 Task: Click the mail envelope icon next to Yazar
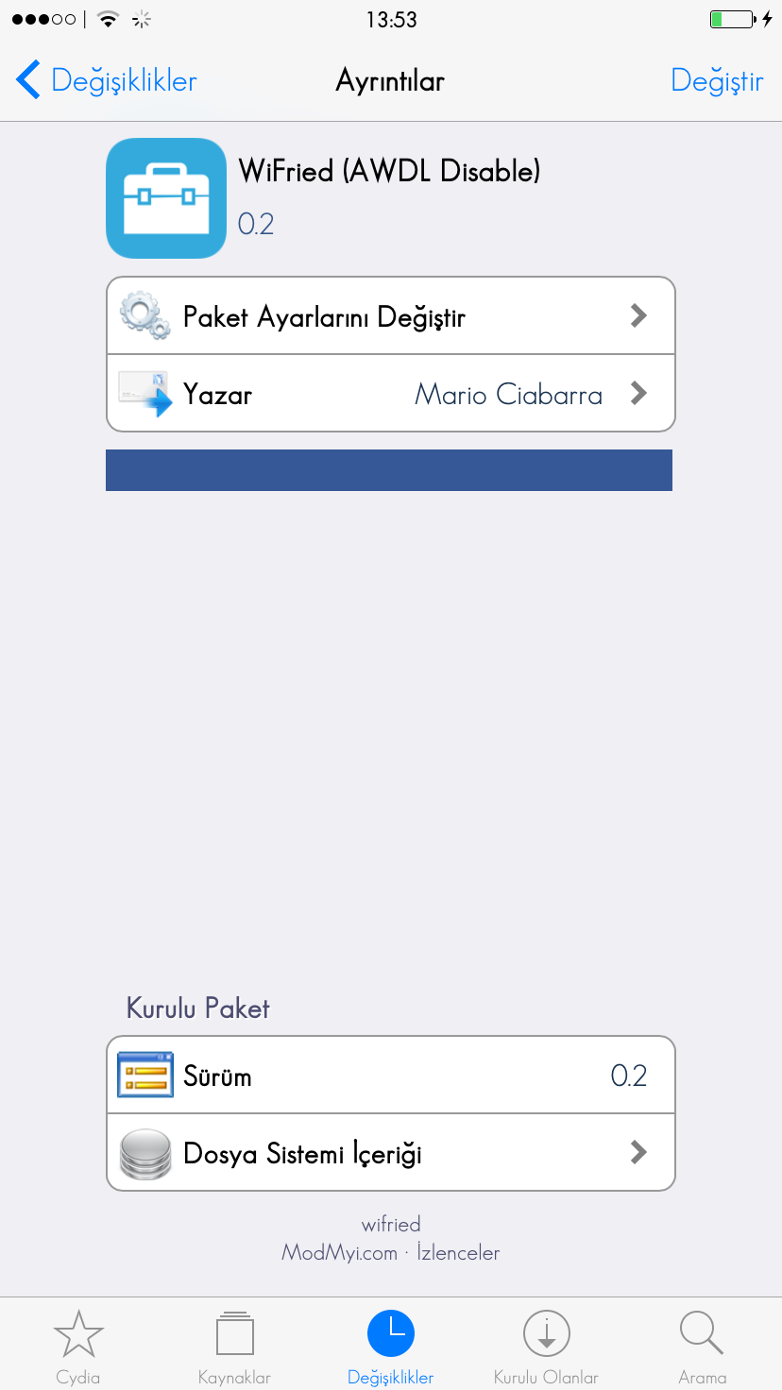click(x=144, y=394)
